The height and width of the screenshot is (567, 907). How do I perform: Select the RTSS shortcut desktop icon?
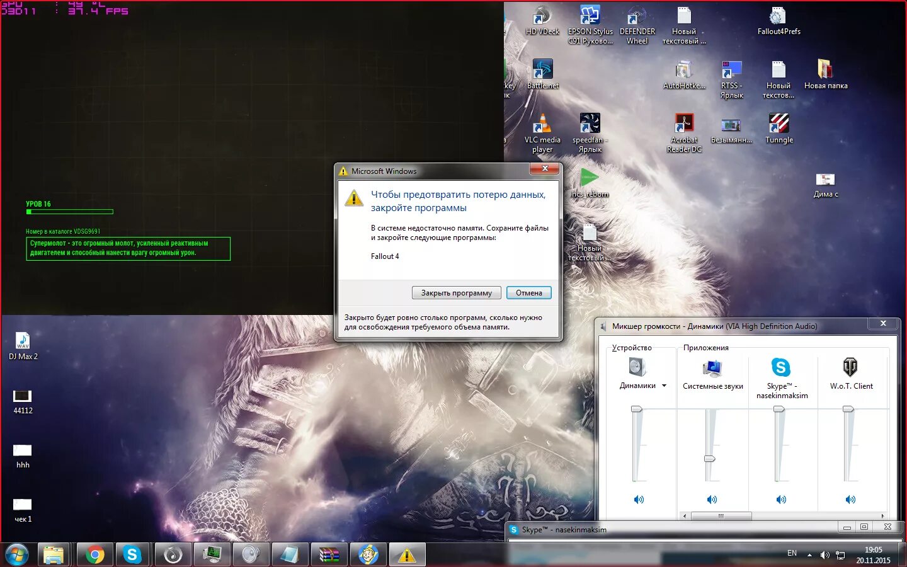(731, 79)
